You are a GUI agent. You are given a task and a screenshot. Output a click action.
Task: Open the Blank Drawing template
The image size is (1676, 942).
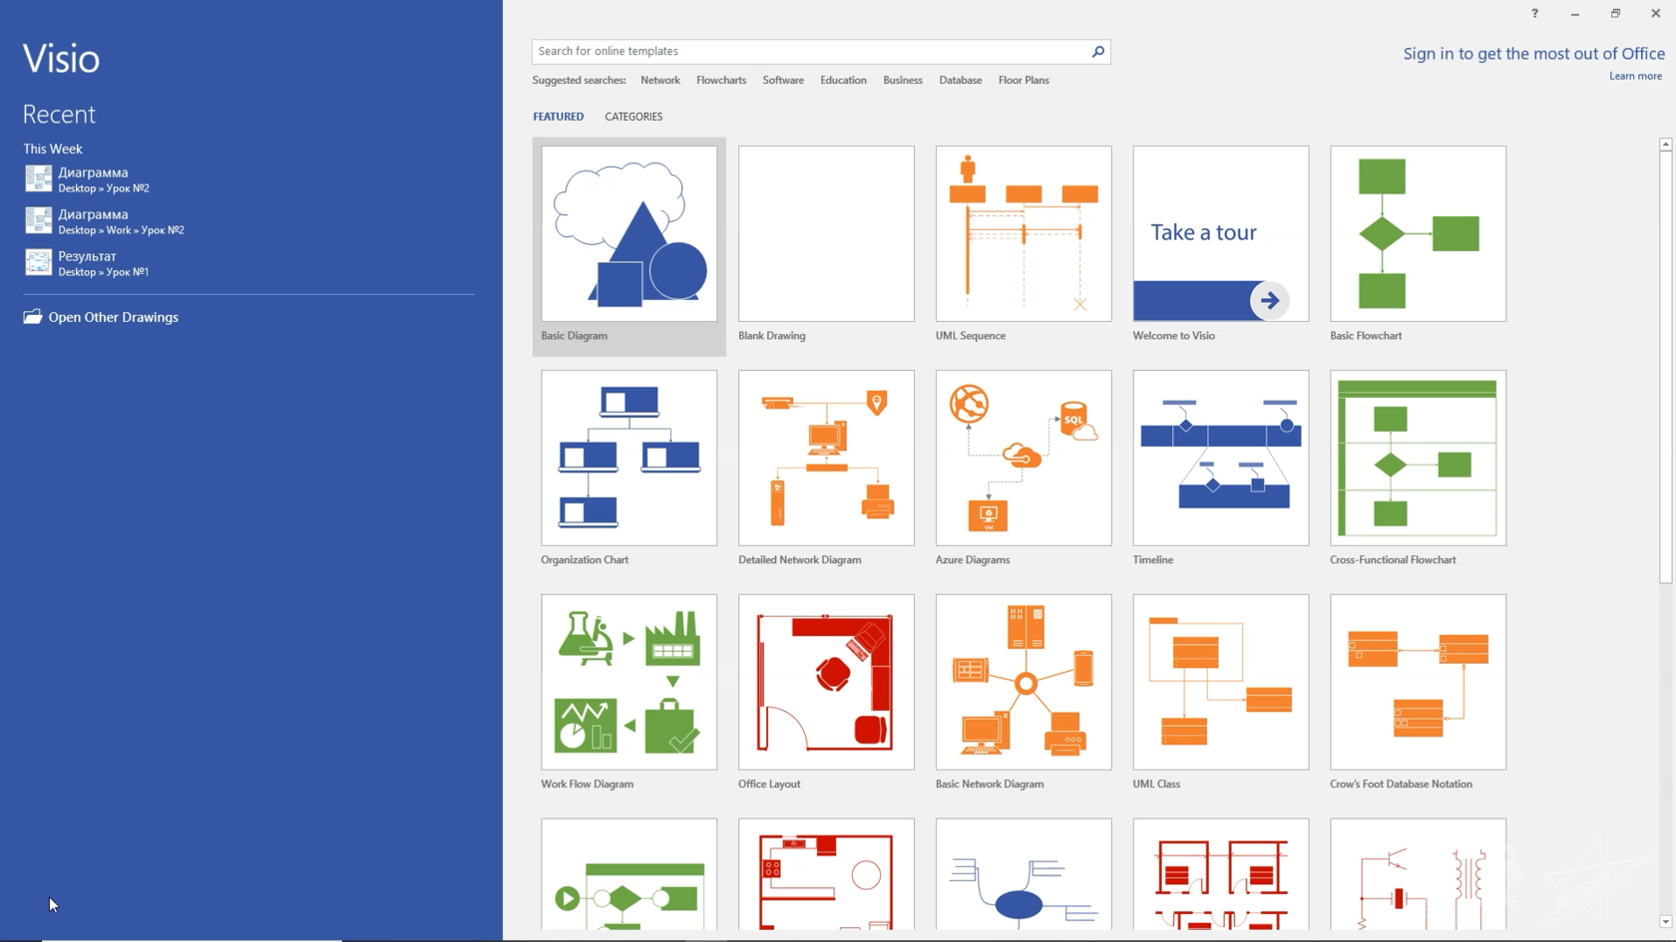tap(826, 233)
